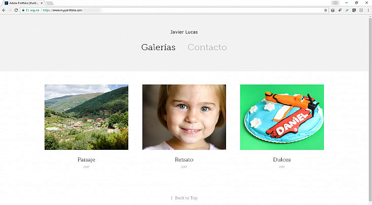Click the browser forward arrow
372x205 pixels.
(x=10, y=10)
